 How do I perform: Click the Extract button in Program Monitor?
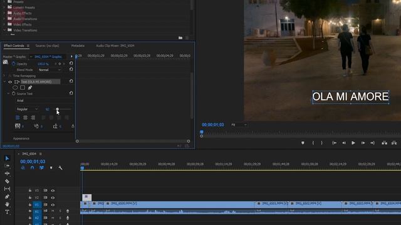(x=394, y=143)
